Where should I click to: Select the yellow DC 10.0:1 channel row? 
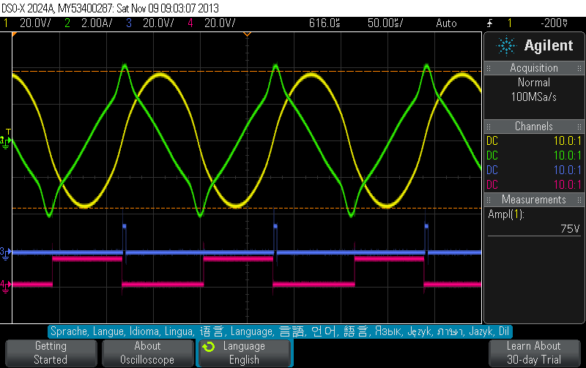pos(534,140)
